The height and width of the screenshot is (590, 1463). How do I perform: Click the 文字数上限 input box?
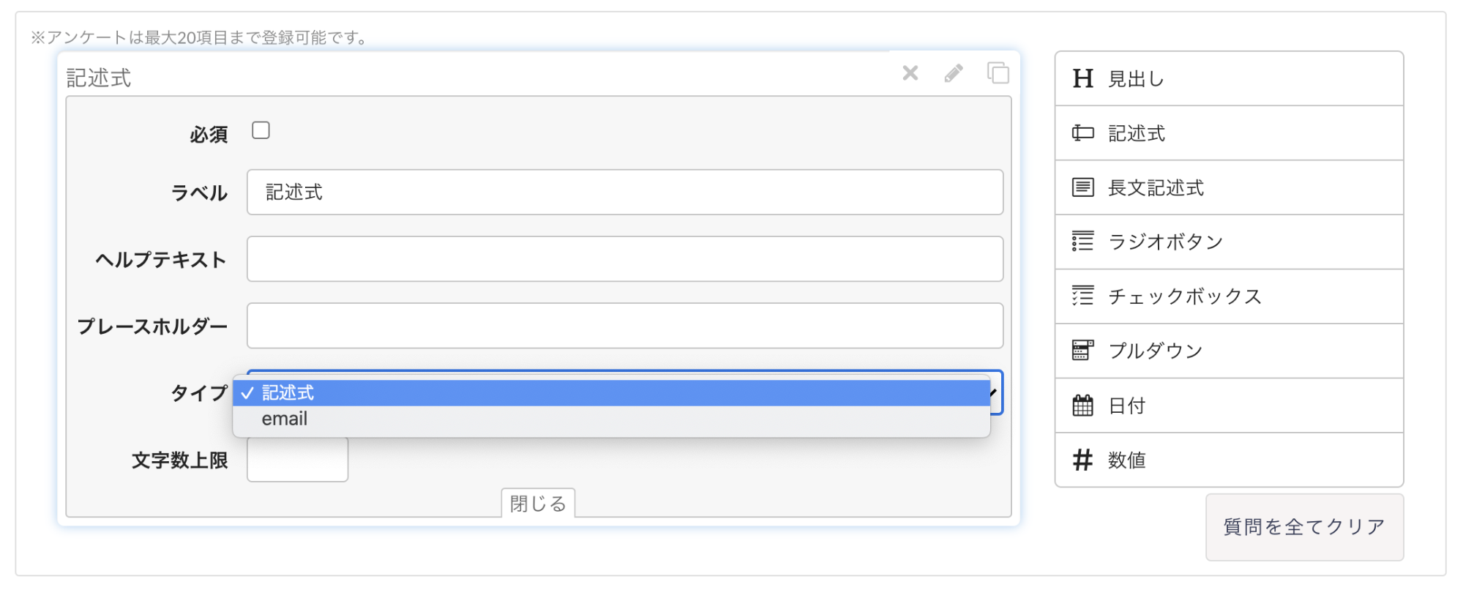[x=297, y=460]
